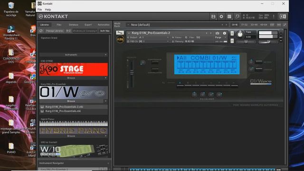Toggle the upper switch left of display
This screenshot has width=304, height=171.
point(155,62)
